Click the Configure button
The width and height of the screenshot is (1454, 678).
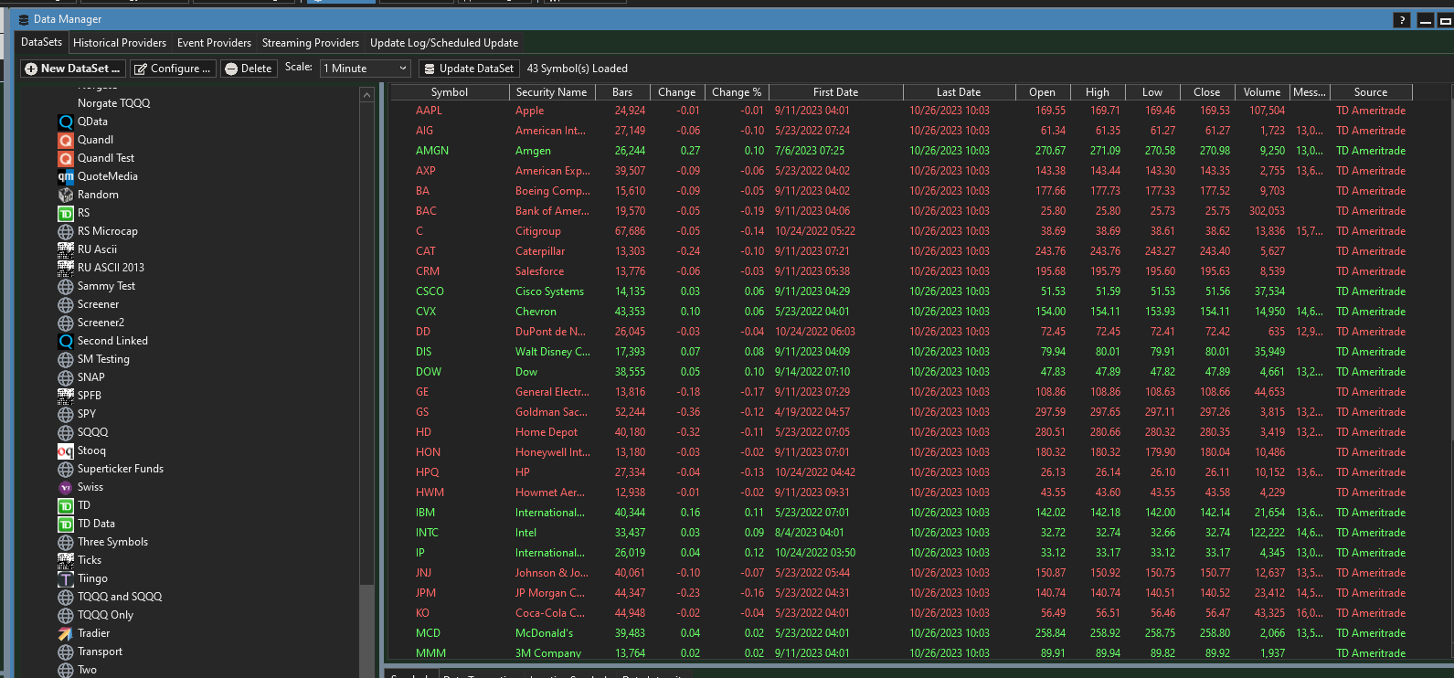pos(173,69)
